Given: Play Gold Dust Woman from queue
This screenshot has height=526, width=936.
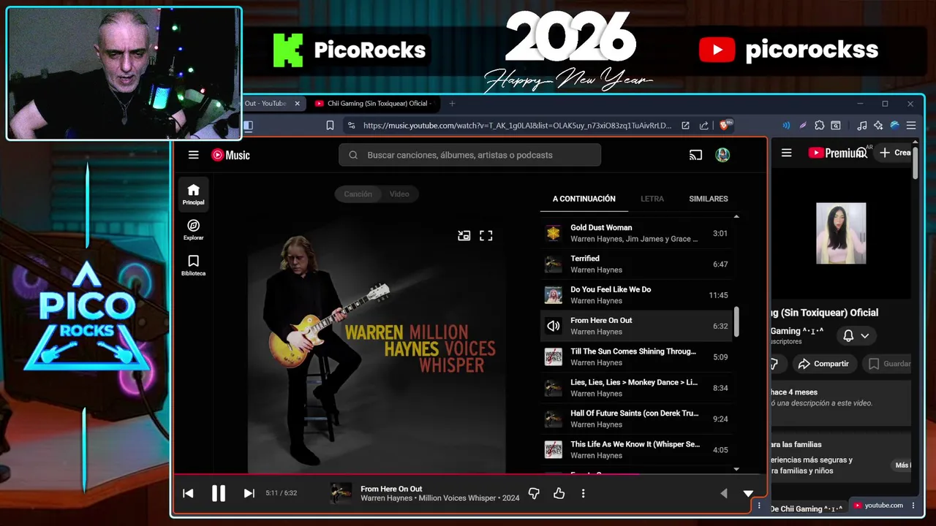Looking at the screenshot, I should (636, 234).
